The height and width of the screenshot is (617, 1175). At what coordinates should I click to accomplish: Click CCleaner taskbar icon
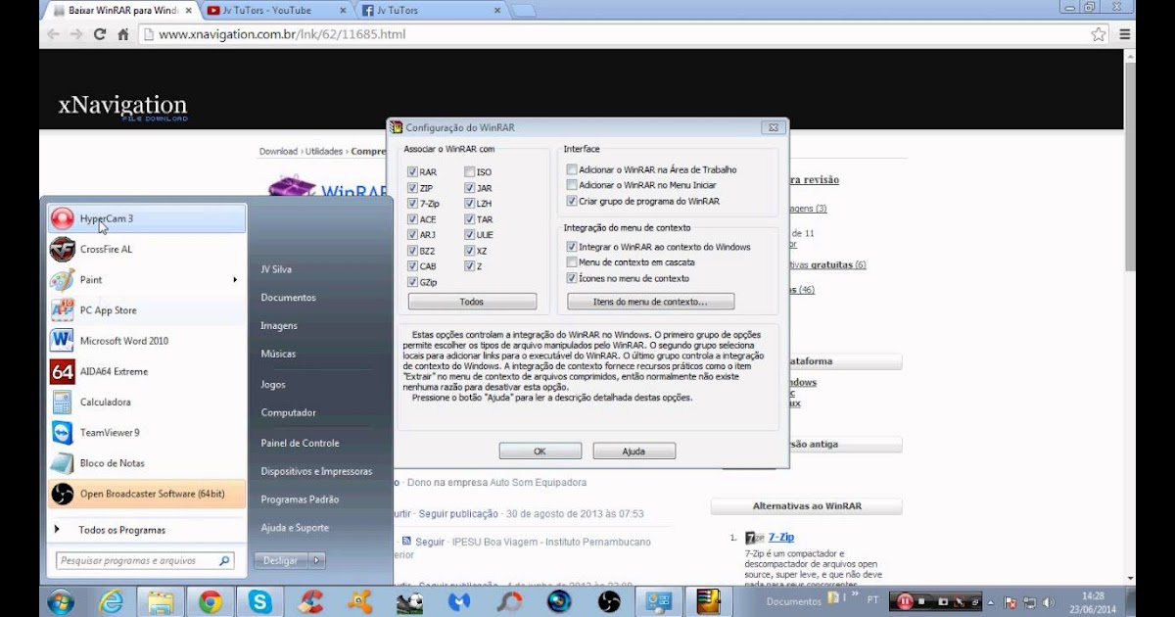310,601
